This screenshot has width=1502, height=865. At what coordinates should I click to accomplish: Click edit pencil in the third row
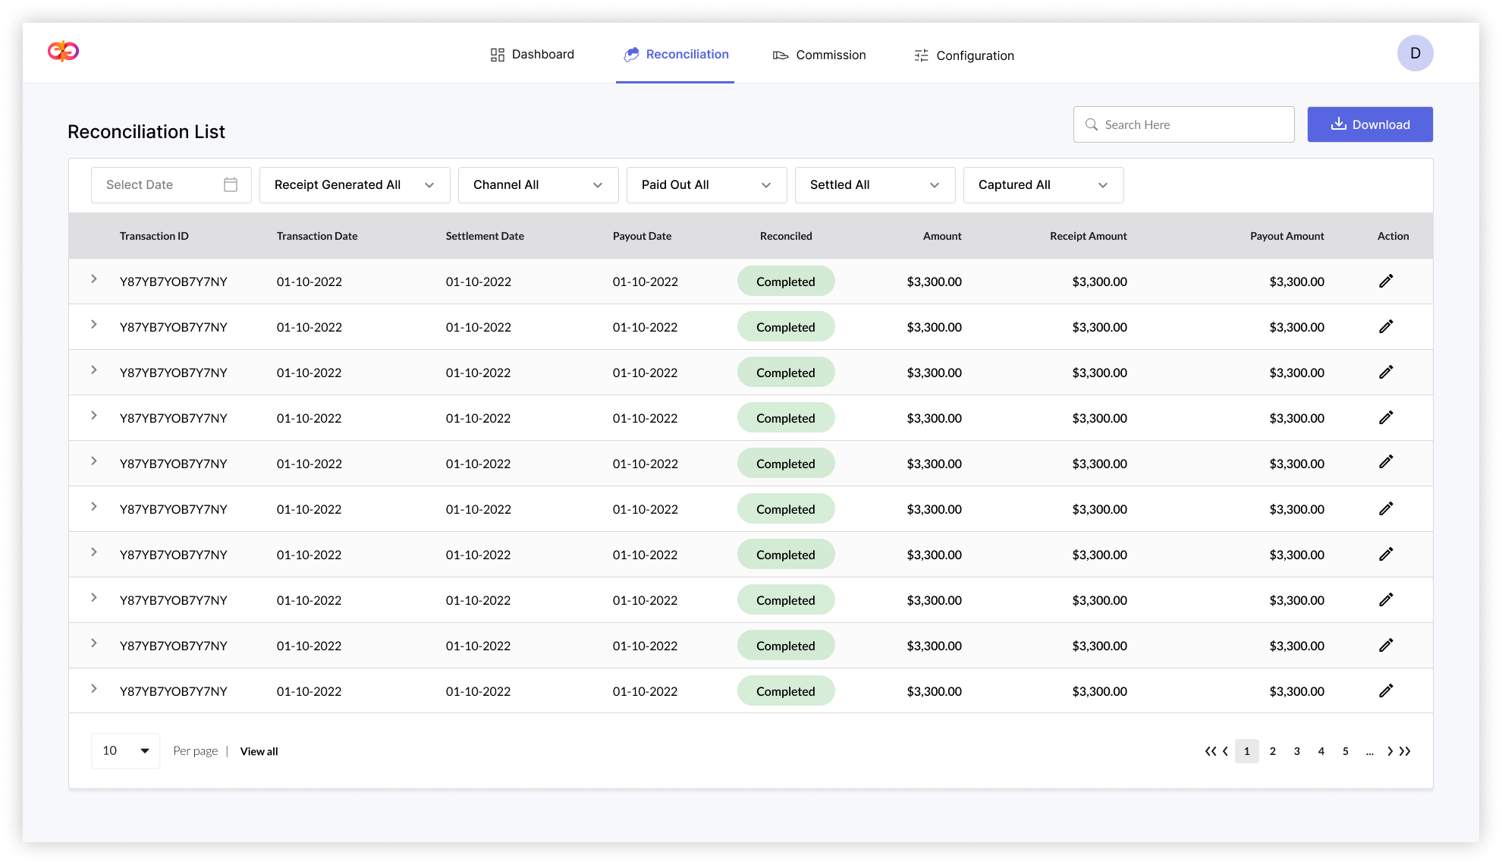[x=1386, y=372]
